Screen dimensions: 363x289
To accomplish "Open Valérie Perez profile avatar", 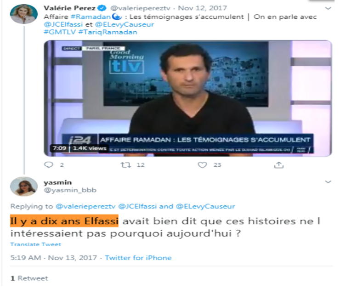I will pos(23,14).
